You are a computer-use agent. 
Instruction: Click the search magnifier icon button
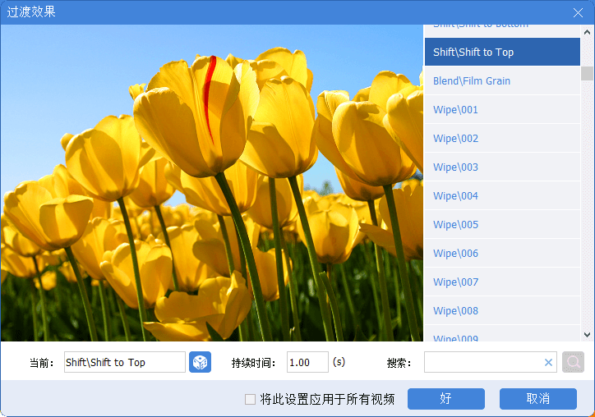[x=573, y=362]
